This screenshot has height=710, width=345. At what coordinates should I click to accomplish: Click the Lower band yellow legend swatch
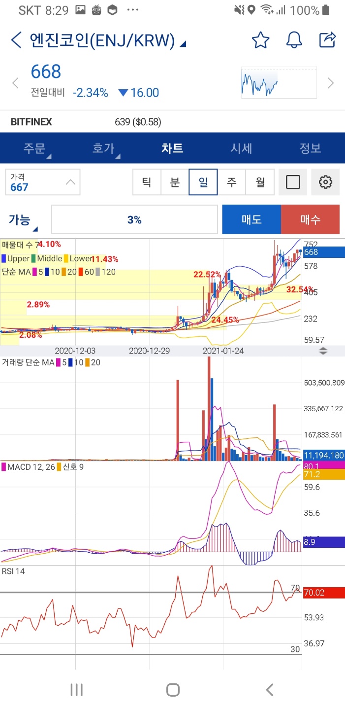(x=66, y=258)
